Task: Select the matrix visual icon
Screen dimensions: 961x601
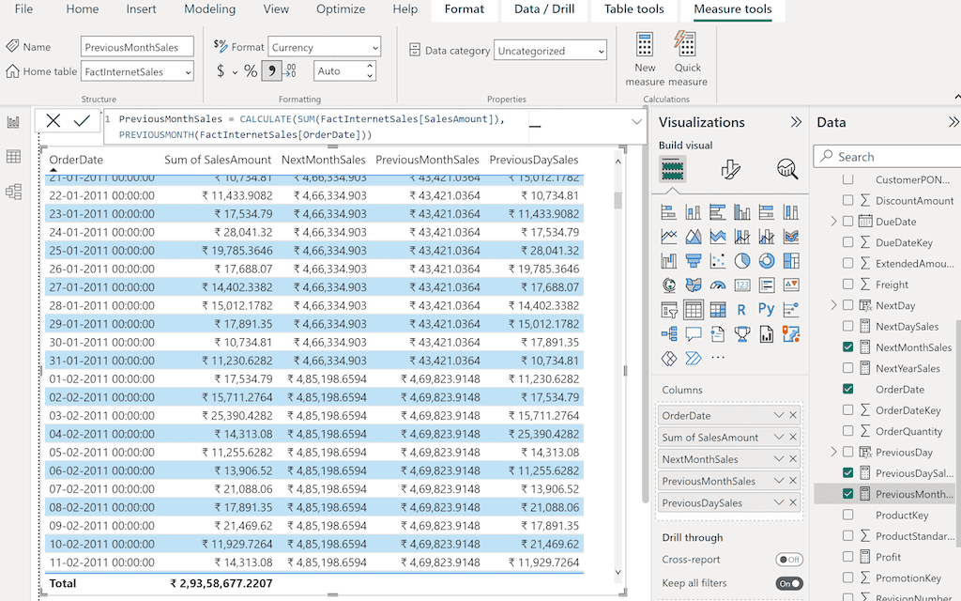Action: tap(717, 309)
